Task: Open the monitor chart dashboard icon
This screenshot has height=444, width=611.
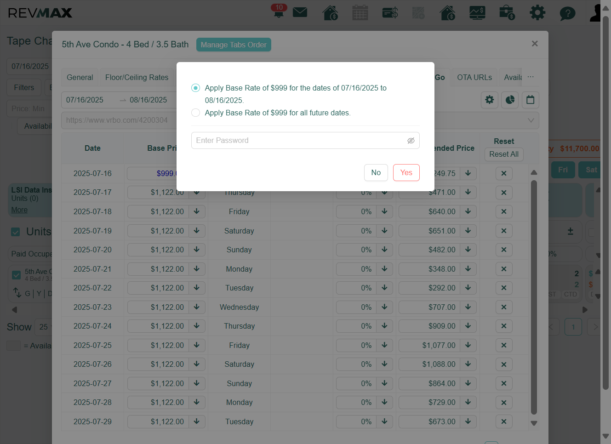Action: [477, 12]
